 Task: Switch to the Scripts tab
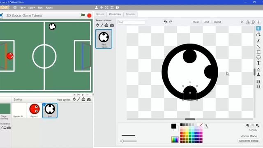click(x=100, y=14)
